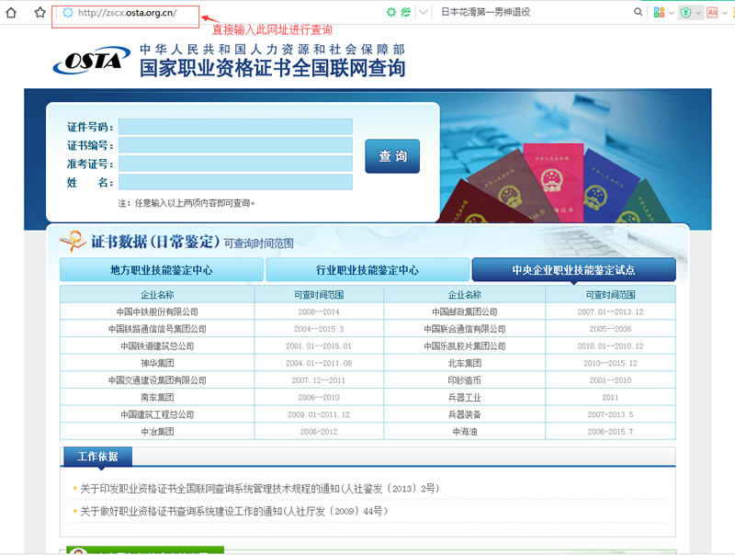Click the green browser engine mode icon
735x555 pixels.
(x=406, y=12)
